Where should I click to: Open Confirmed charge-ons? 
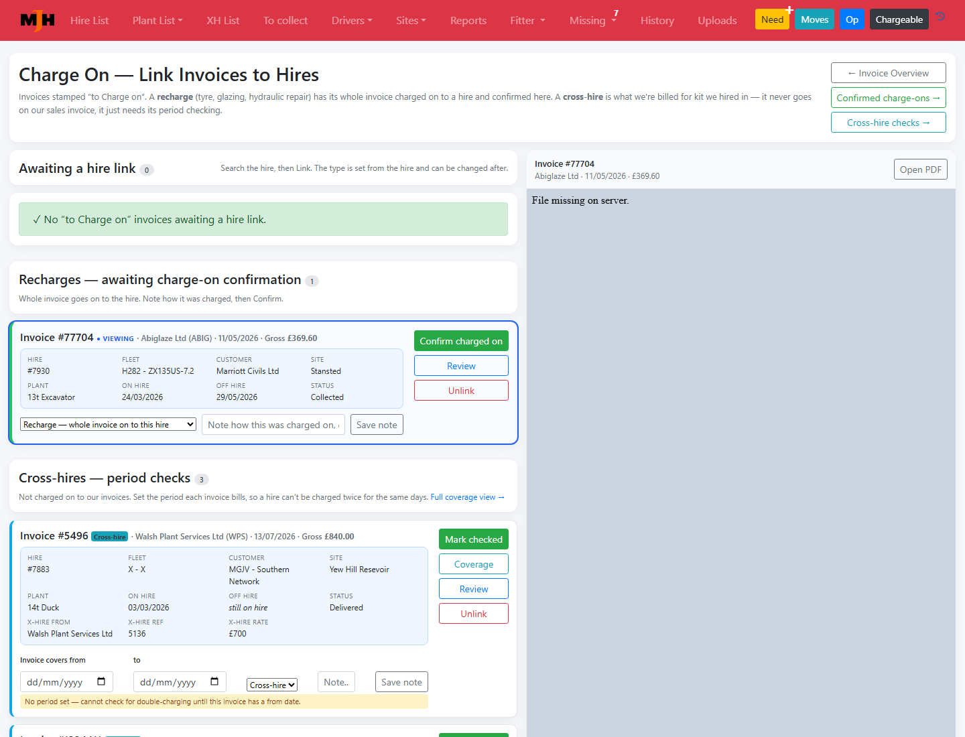(x=889, y=98)
